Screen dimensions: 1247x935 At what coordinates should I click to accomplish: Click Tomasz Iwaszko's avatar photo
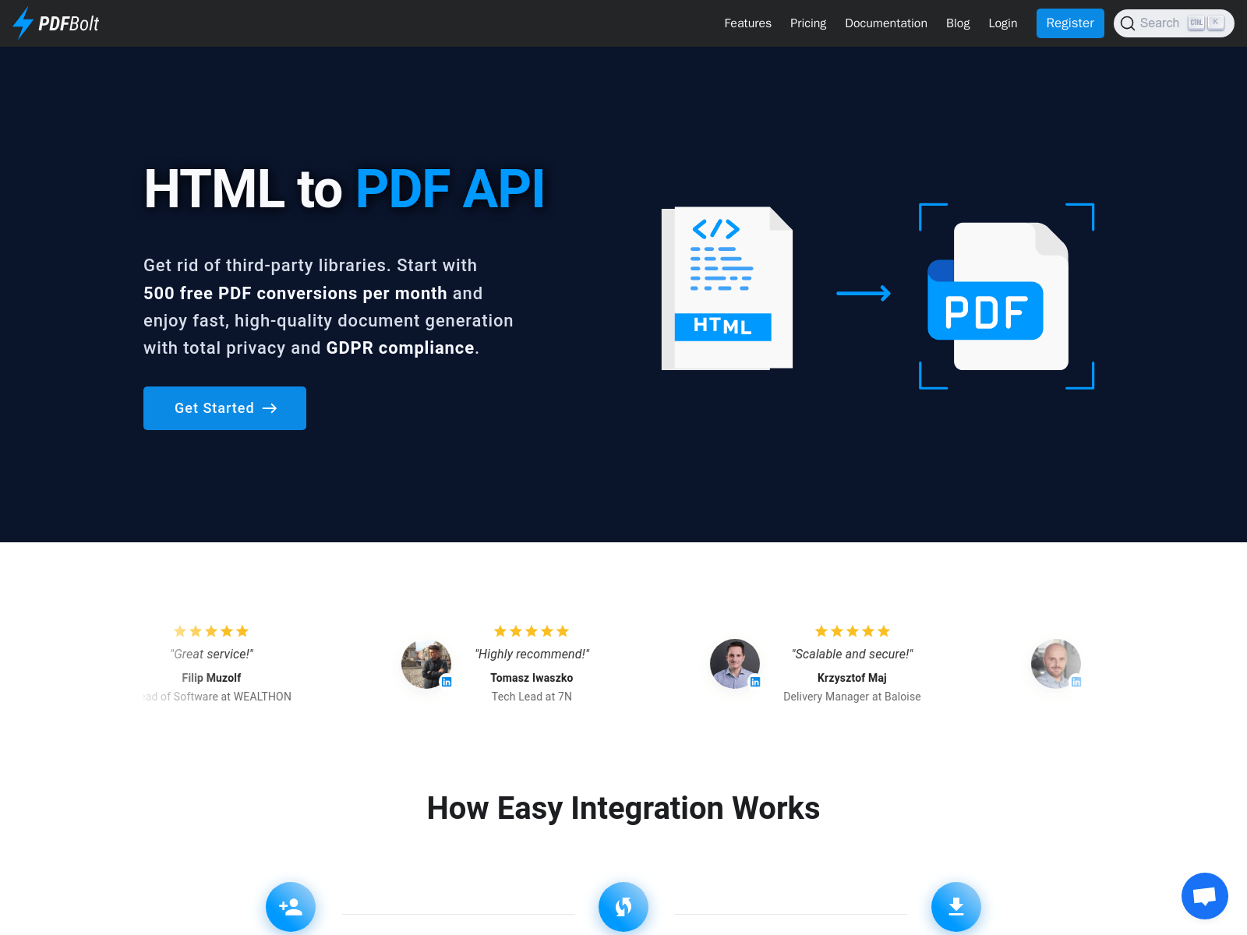tap(426, 664)
